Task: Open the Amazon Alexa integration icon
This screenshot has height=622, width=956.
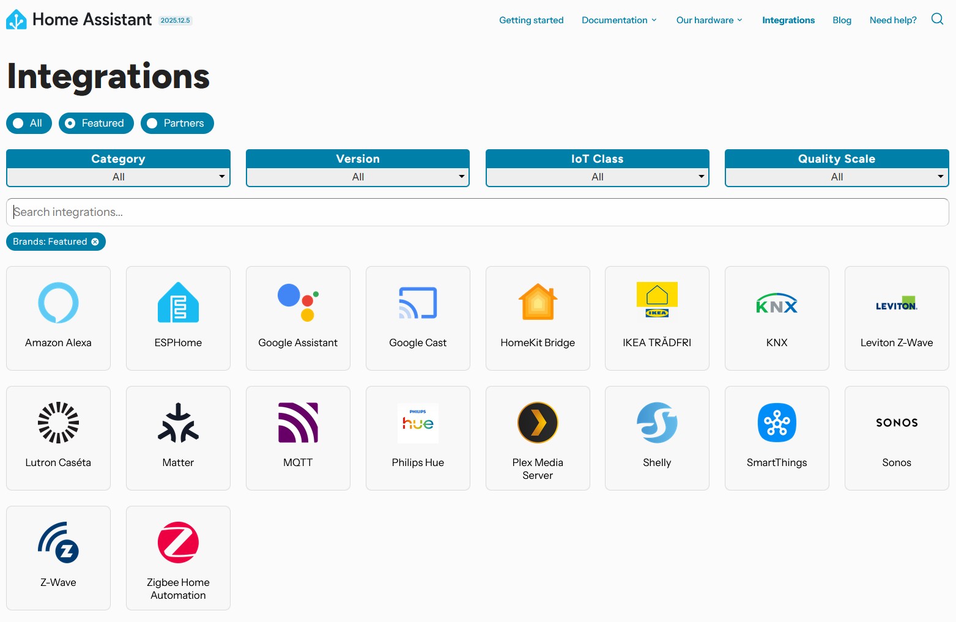Action: tap(58, 302)
